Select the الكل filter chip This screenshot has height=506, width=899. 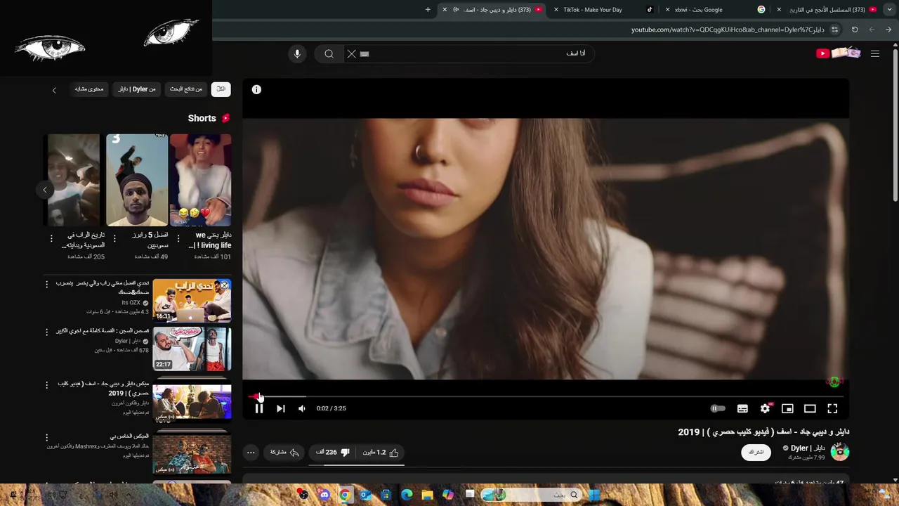[221, 89]
